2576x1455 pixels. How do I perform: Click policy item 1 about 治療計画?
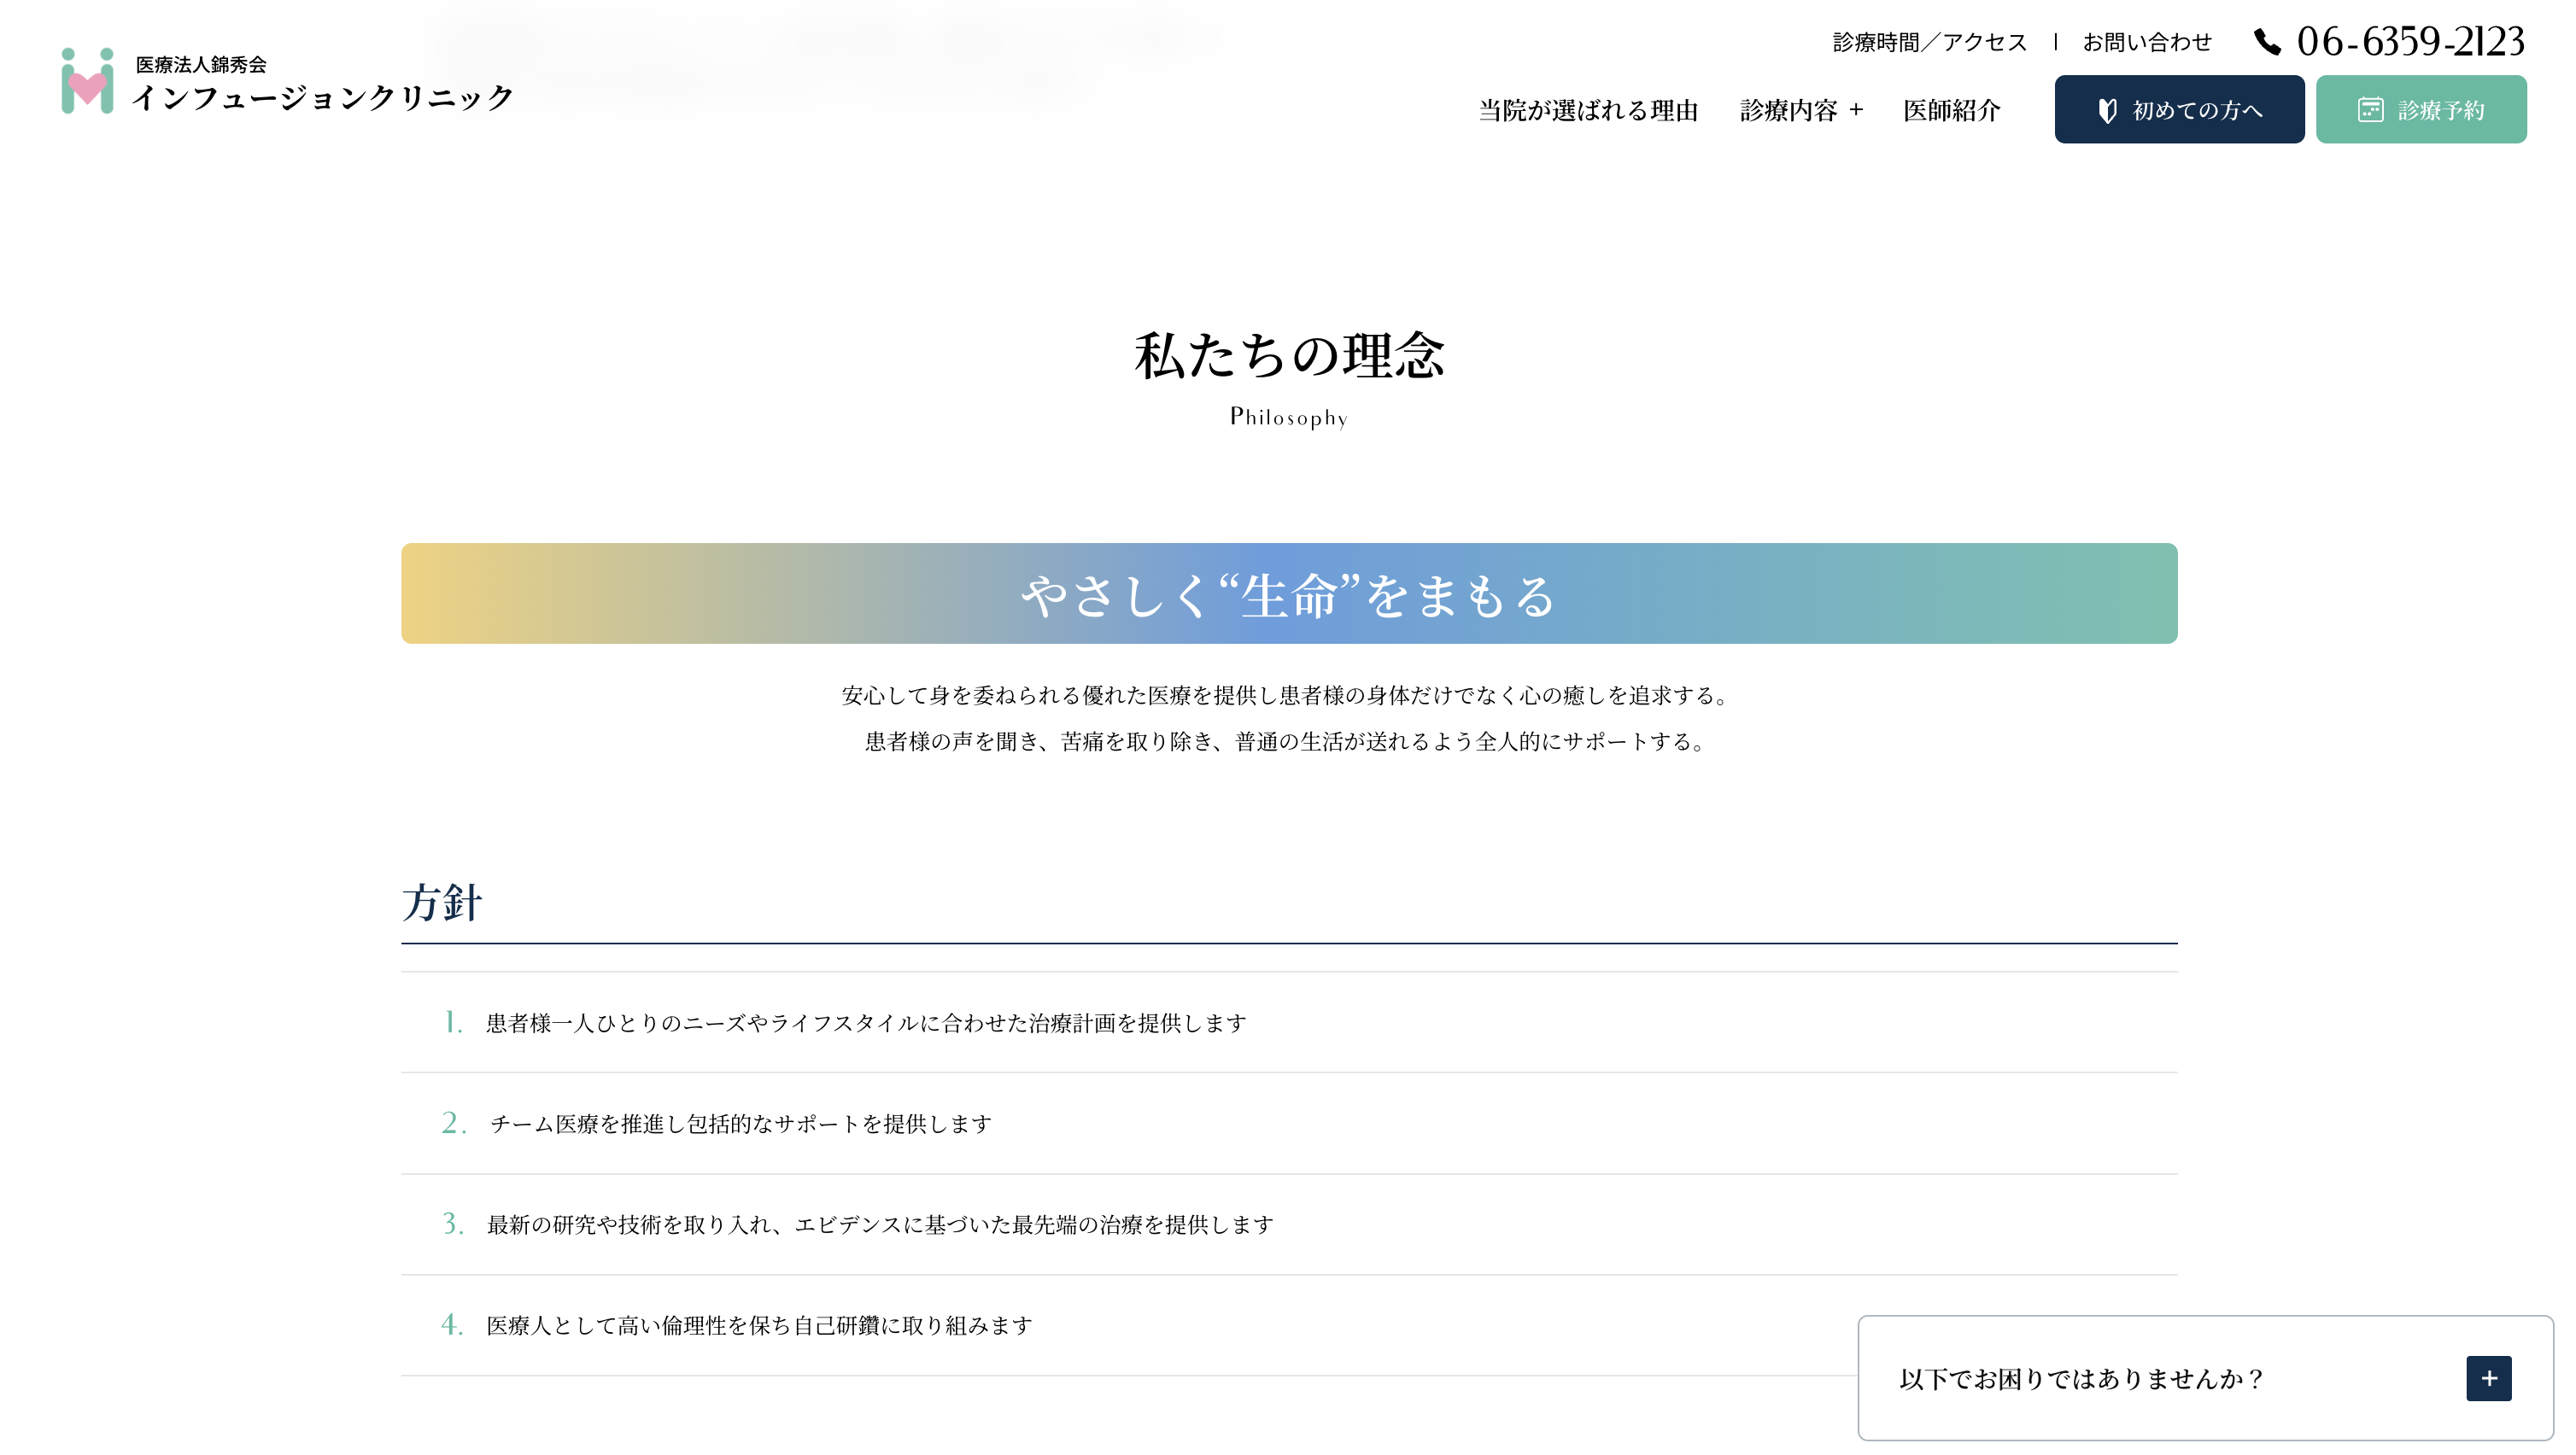click(866, 1022)
